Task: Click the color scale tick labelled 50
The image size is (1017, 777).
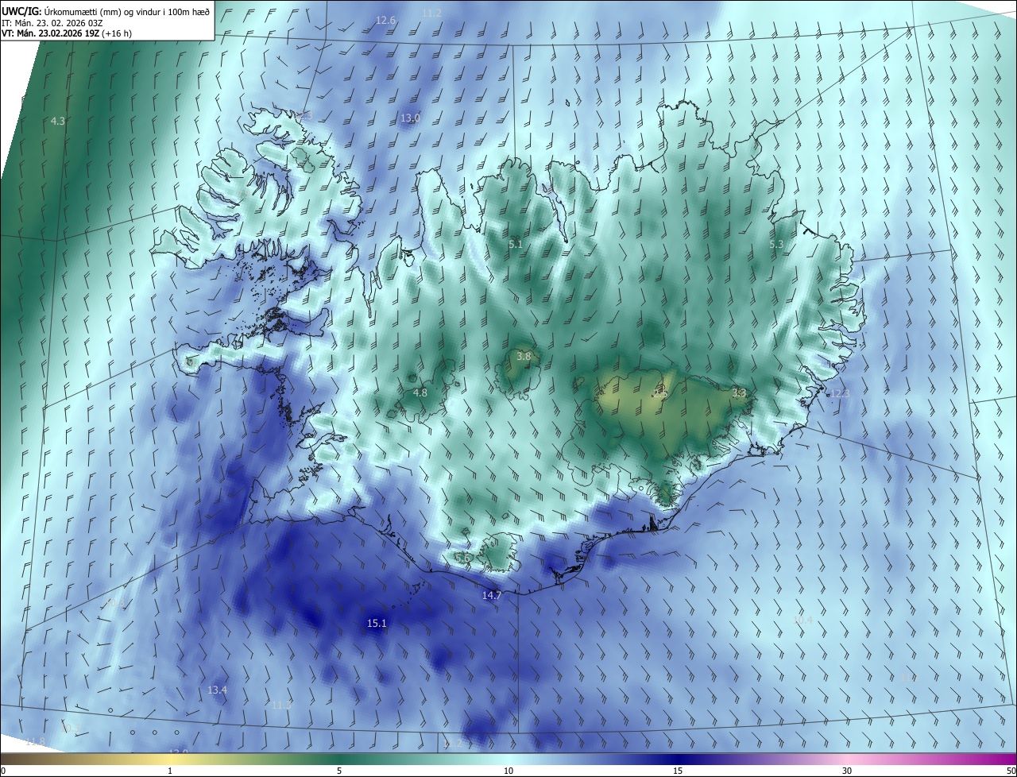Action: click(x=1011, y=771)
